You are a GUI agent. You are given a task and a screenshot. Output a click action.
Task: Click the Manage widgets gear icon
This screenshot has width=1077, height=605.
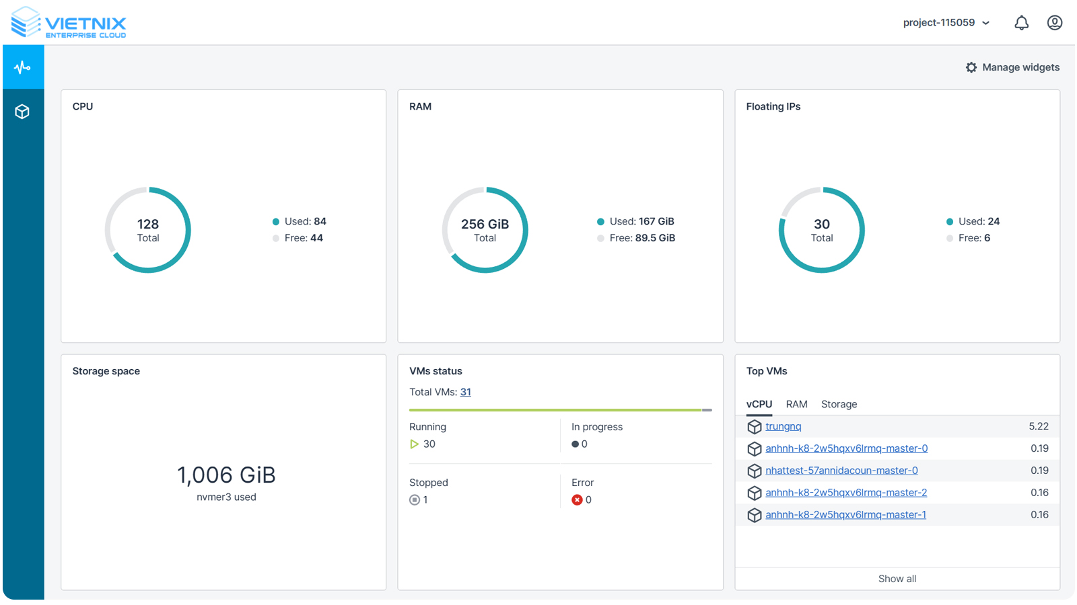[x=971, y=67]
